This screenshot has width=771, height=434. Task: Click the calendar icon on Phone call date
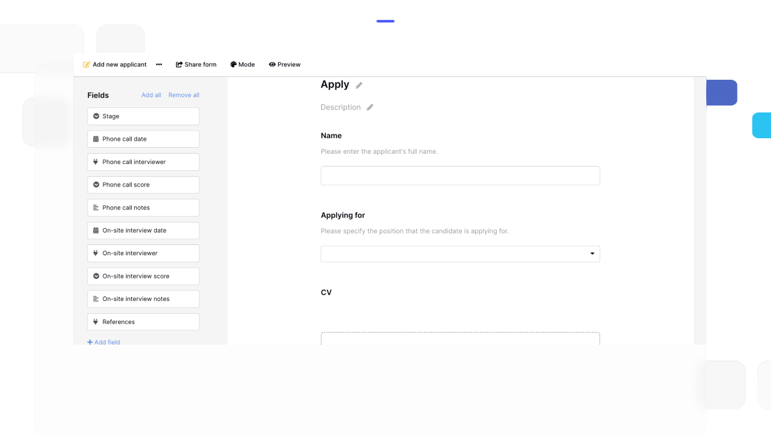96,139
